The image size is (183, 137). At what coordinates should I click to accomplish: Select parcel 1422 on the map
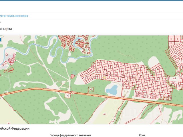point(158,96)
